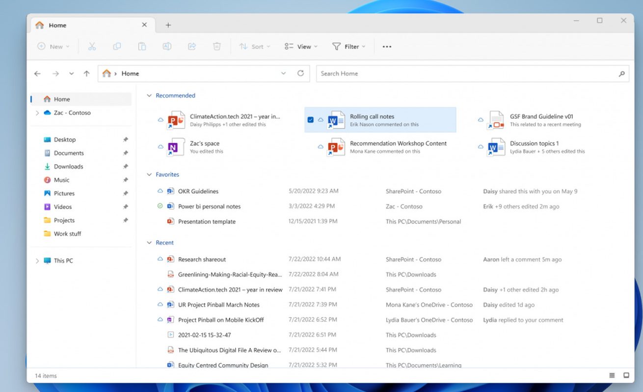Click PowerPoint icon of Recommendation Workshop Content
Image resolution: width=643 pixels, height=392 pixels.
pyautogui.click(x=336, y=147)
